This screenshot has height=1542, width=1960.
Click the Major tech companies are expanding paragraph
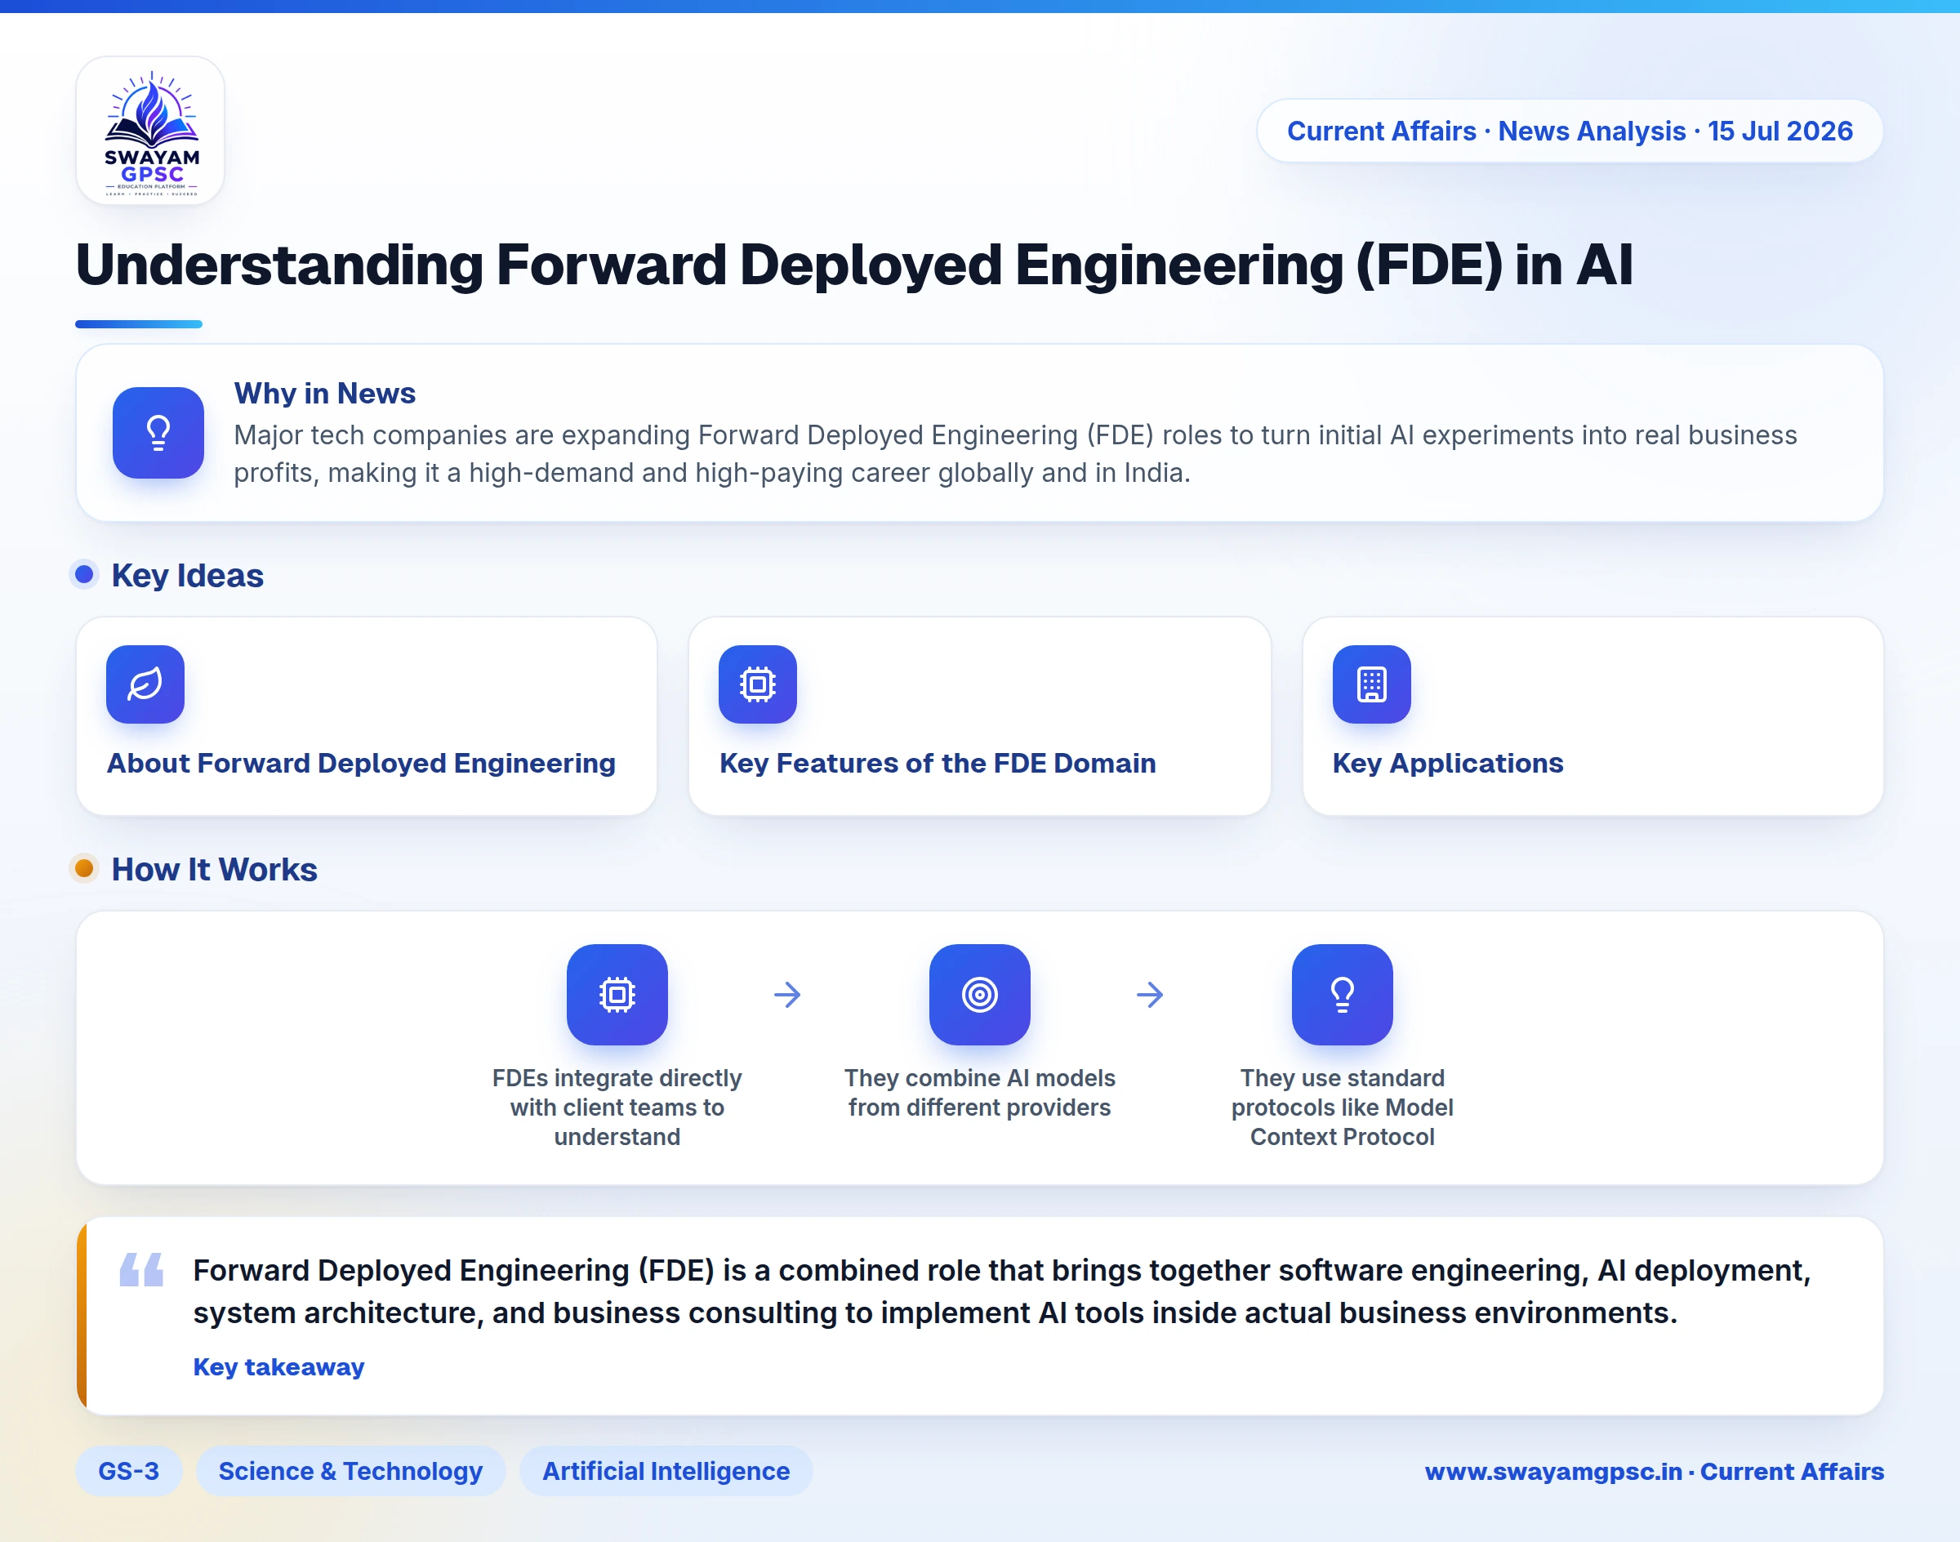pos(1015,454)
